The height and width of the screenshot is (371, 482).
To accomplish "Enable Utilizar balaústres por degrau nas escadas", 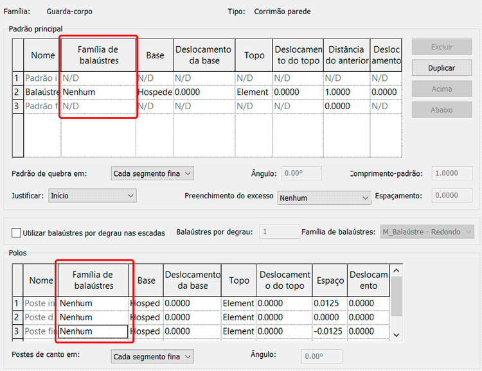I will tap(17, 233).
